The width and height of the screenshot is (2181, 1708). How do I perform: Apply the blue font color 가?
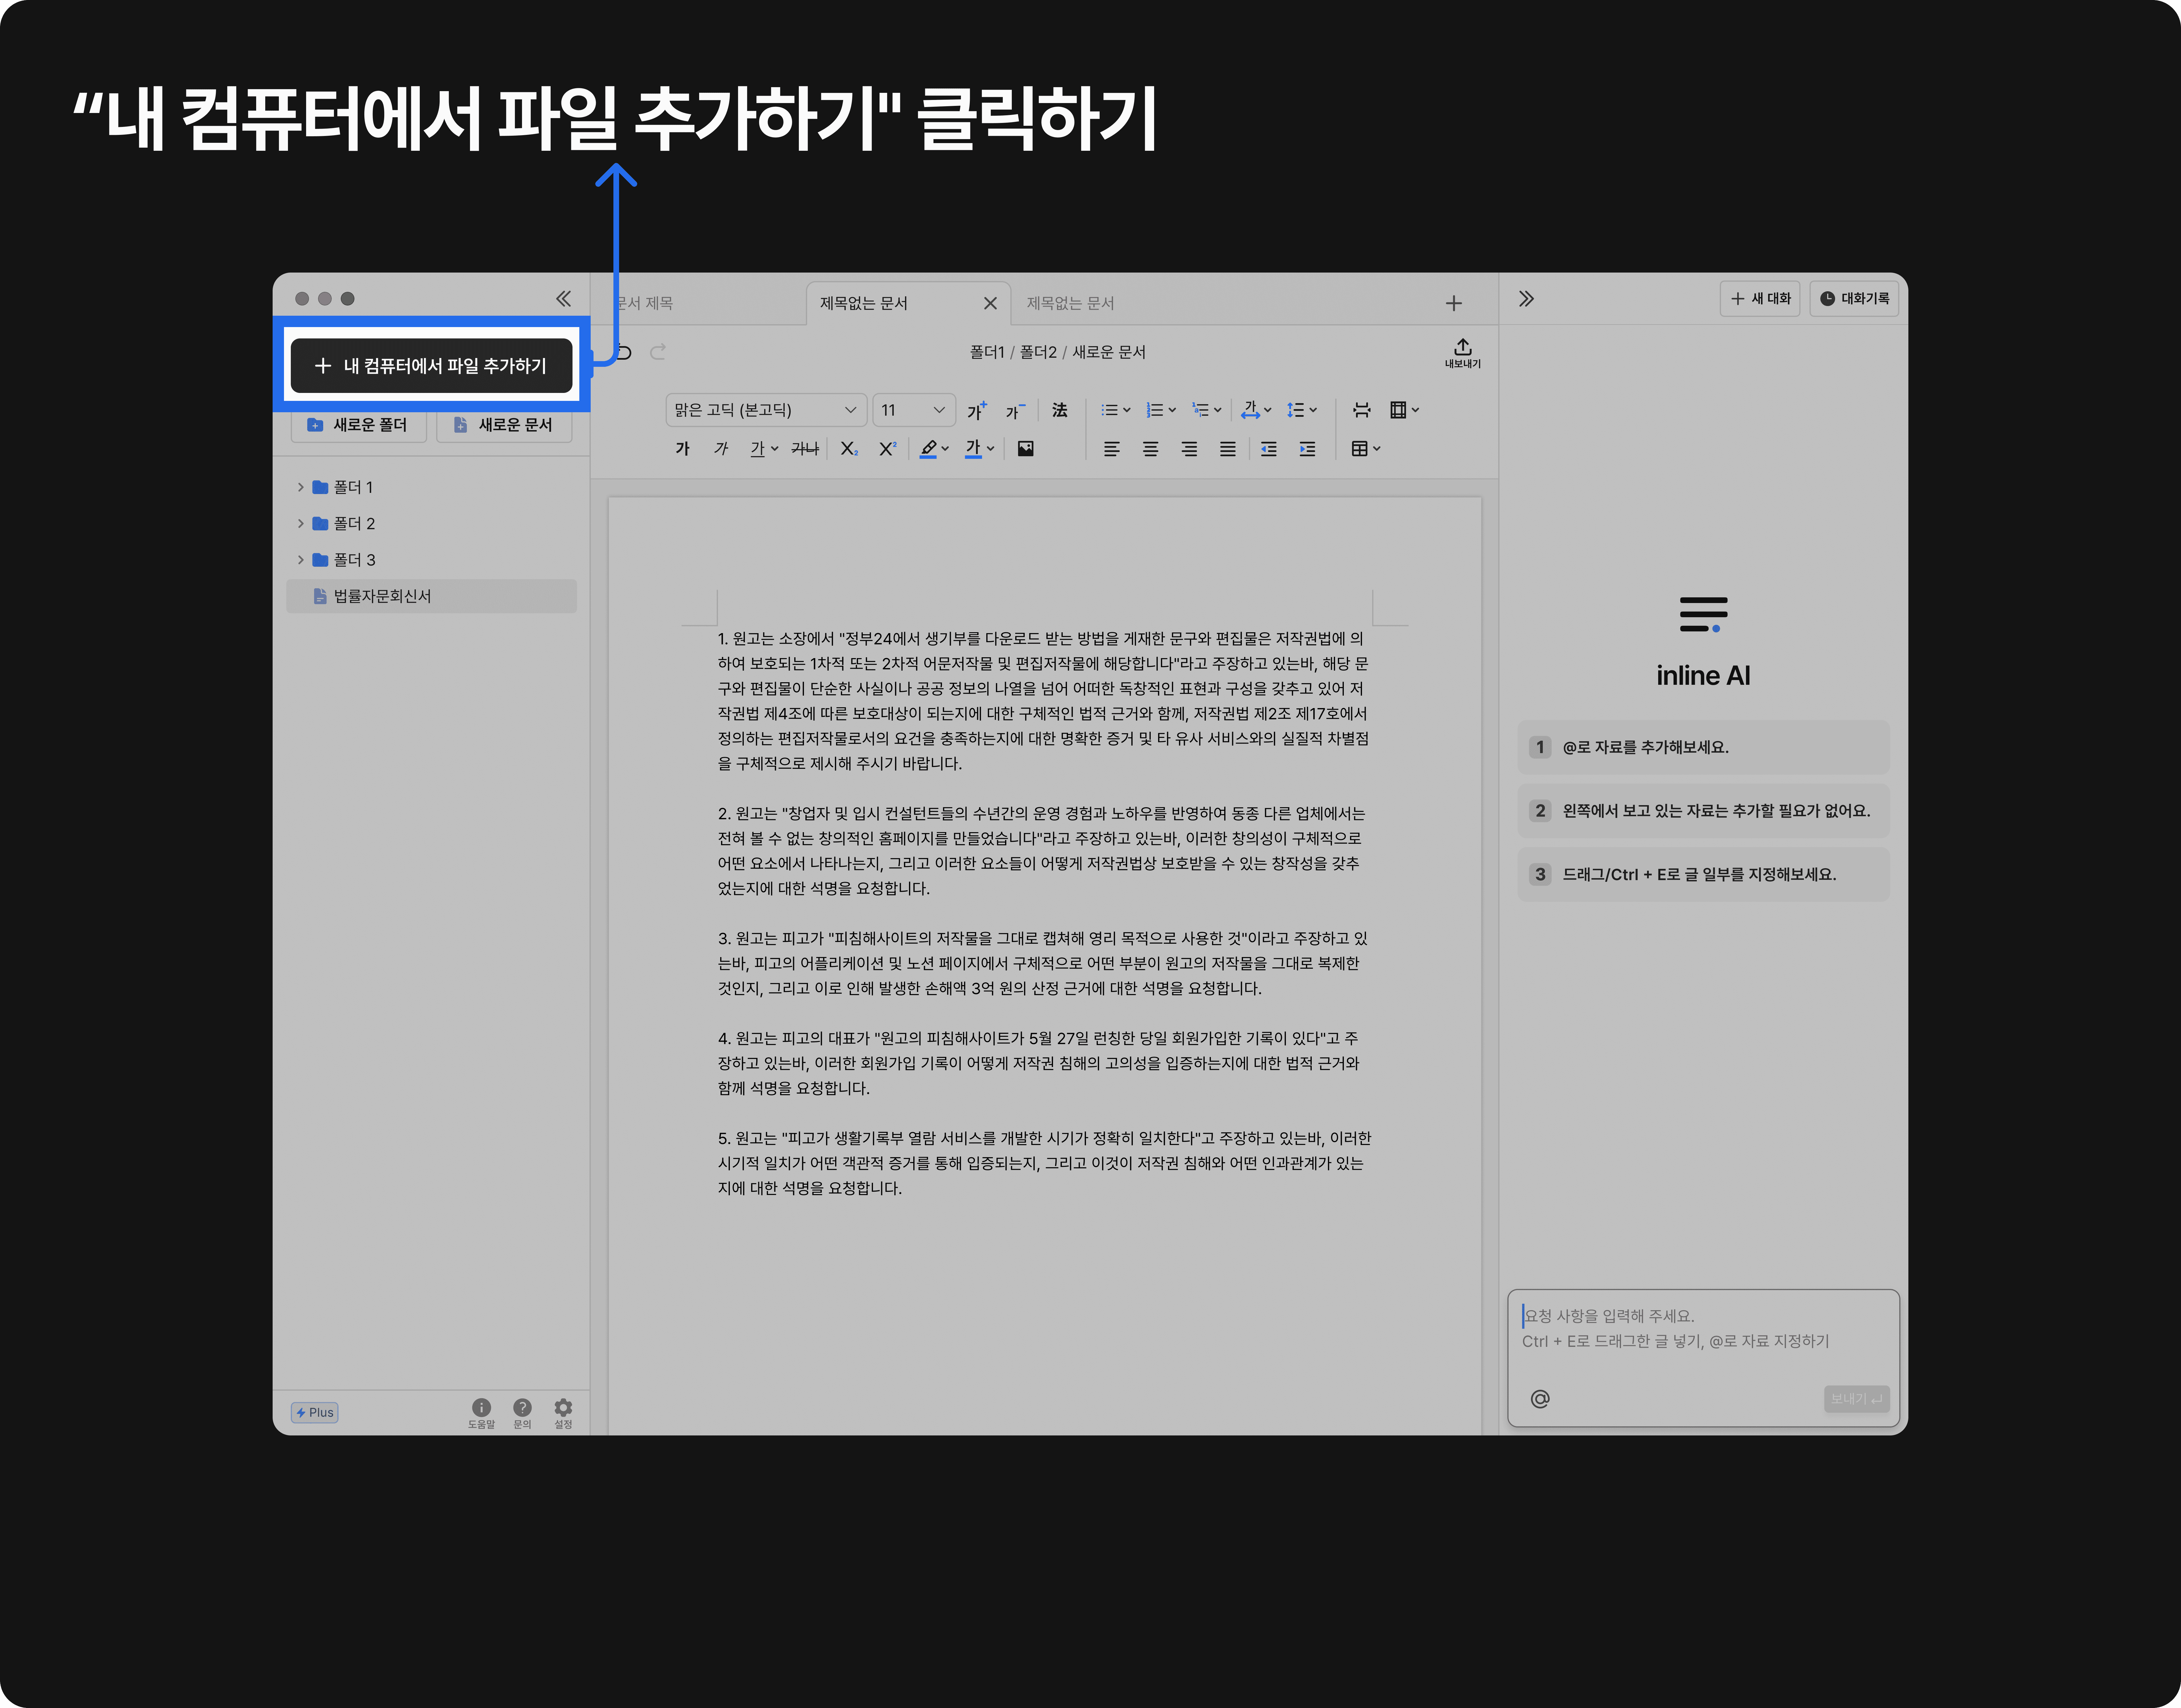pos(973,449)
